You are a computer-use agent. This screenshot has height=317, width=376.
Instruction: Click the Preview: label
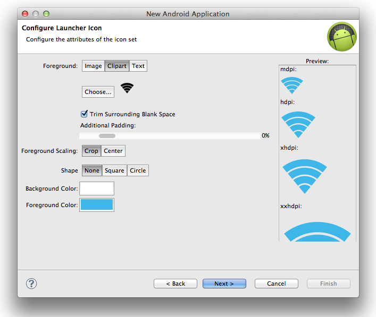coord(317,61)
